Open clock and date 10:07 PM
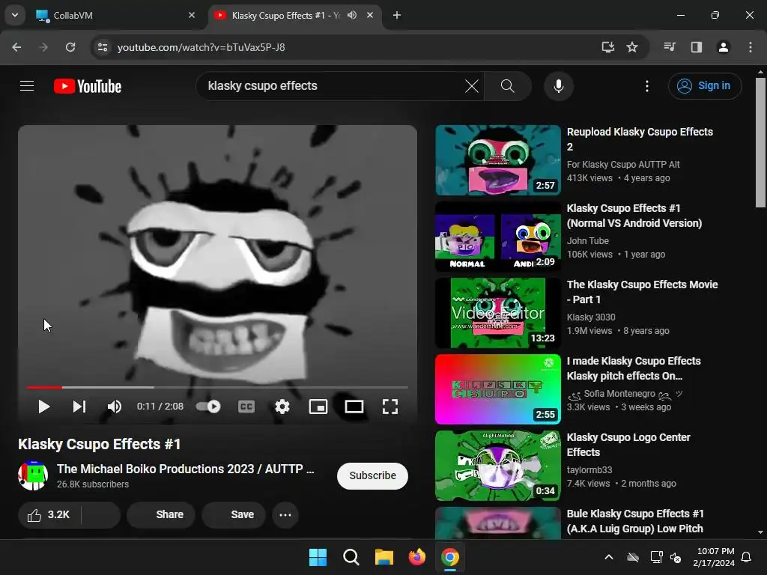 714,557
